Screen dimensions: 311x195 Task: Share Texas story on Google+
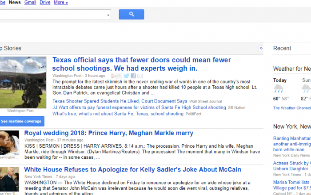point(116,76)
